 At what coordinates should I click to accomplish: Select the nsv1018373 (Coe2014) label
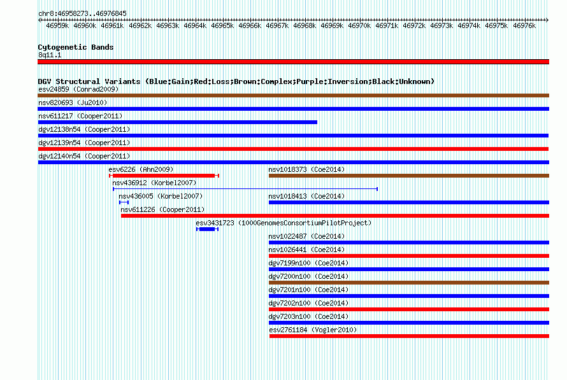[306, 169]
